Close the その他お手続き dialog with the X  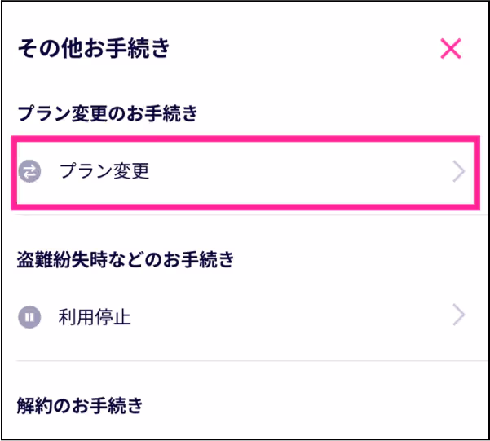click(451, 49)
